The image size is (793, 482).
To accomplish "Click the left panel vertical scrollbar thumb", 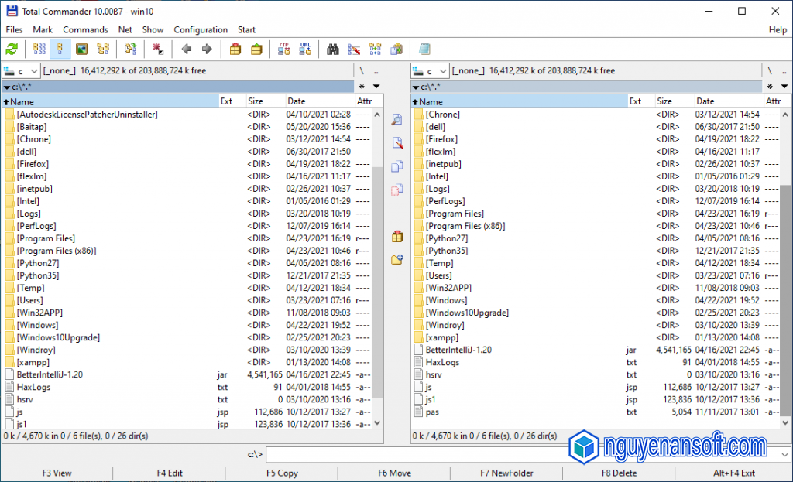I will point(377,282).
